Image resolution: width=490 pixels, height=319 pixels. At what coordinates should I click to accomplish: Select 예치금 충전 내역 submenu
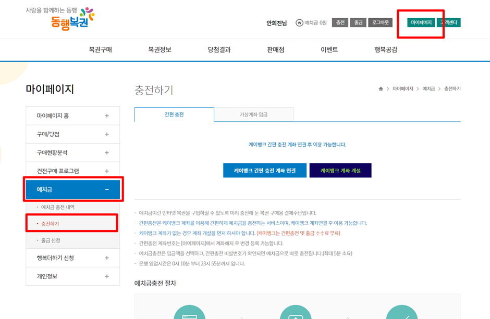(x=58, y=207)
